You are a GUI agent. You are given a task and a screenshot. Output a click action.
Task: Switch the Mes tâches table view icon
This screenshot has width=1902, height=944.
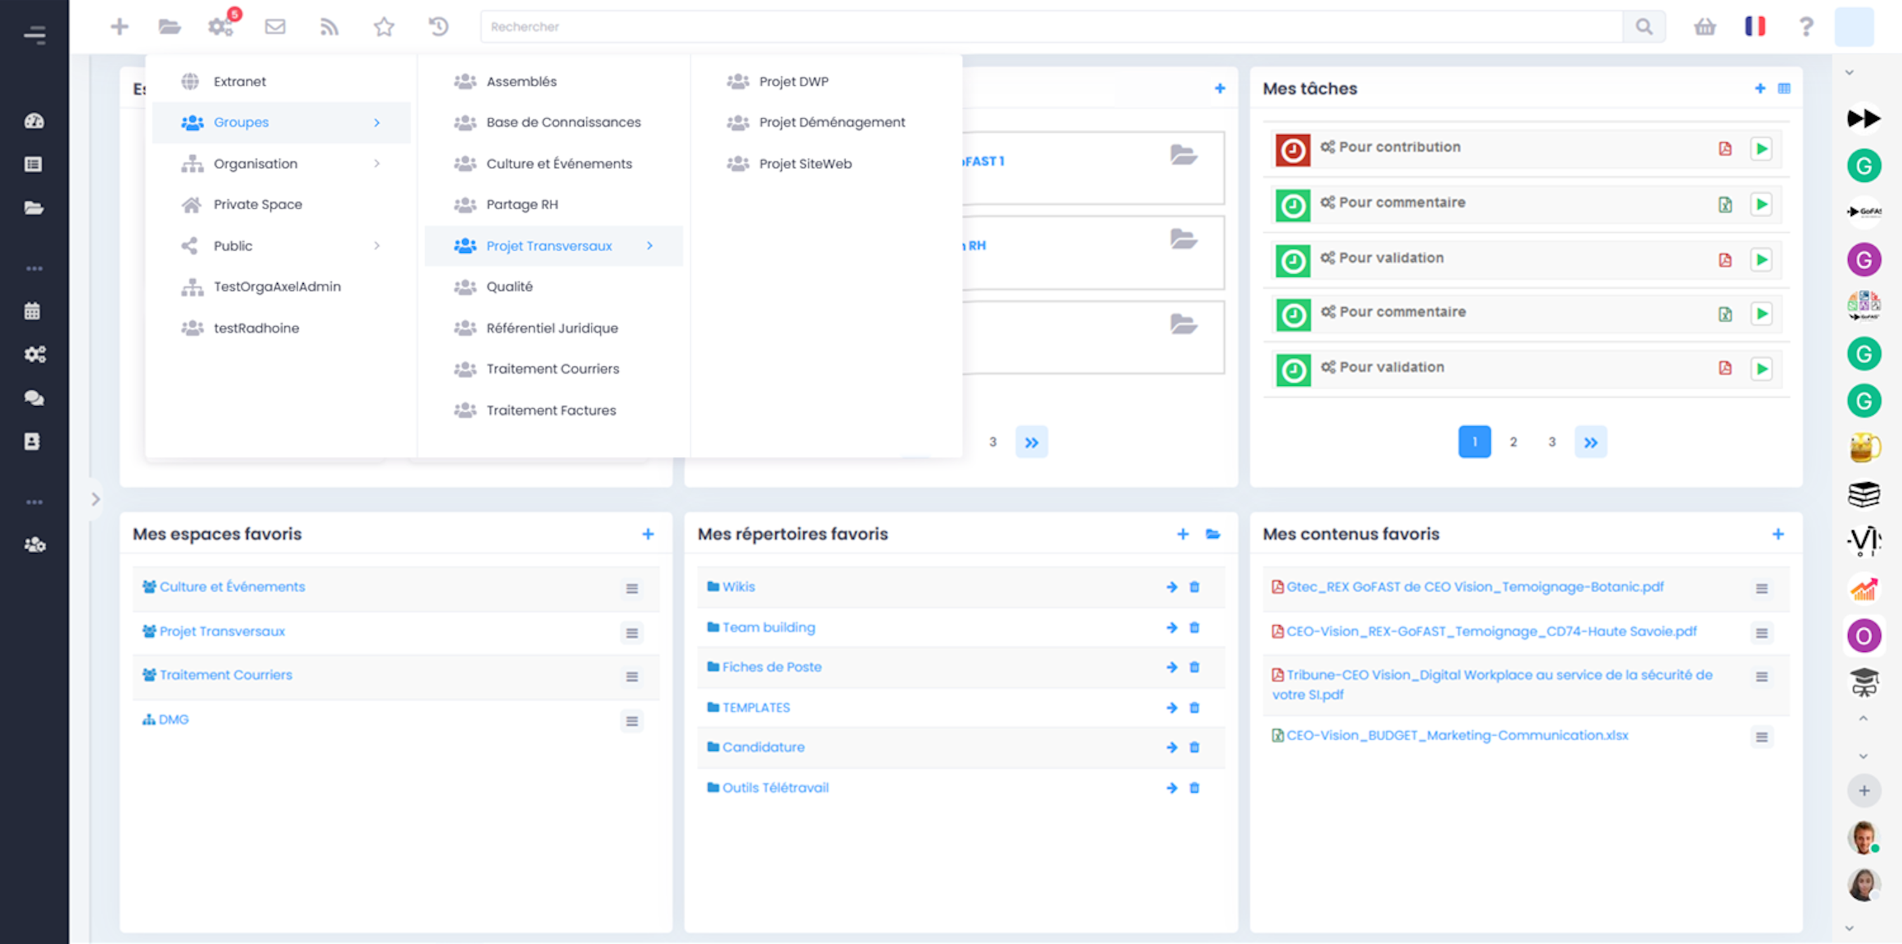point(1784,89)
